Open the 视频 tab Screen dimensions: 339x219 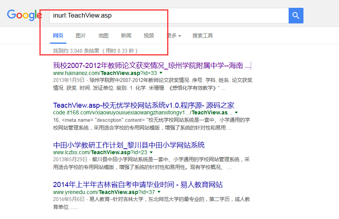pos(149,36)
